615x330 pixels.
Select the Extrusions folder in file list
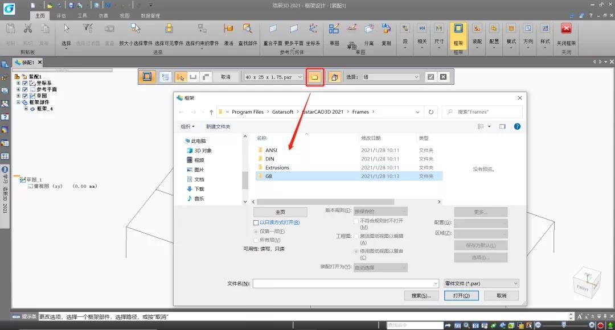[x=349, y=168]
